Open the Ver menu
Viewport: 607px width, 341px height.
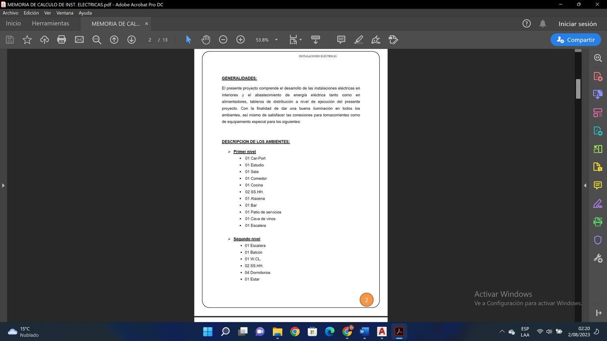click(x=47, y=13)
